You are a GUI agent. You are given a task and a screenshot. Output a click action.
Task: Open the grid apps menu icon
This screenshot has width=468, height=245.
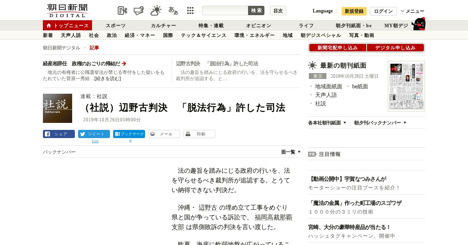(190, 10)
